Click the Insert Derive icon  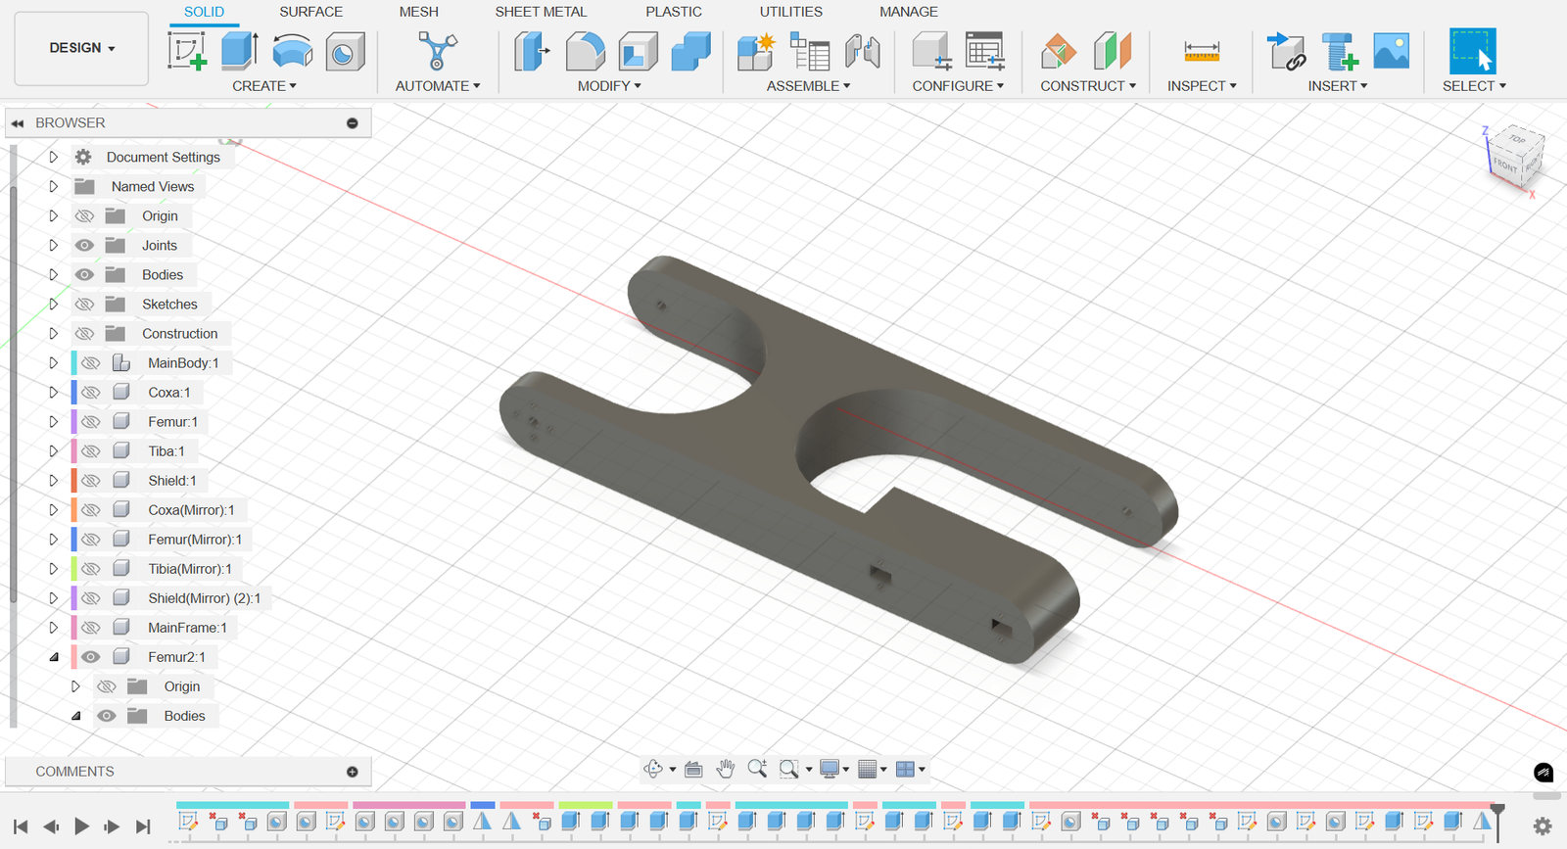click(1286, 51)
